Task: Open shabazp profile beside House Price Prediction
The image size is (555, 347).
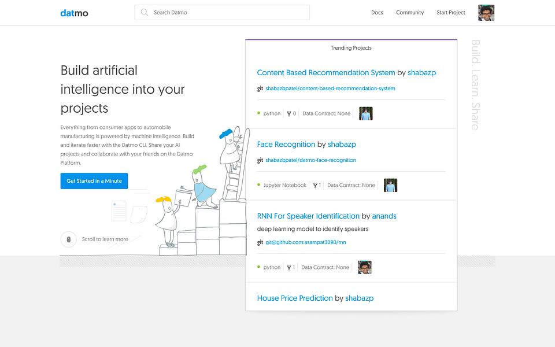Action: (359, 298)
